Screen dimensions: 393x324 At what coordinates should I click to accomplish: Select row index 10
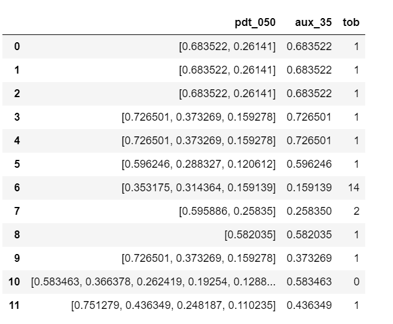(x=14, y=282)
